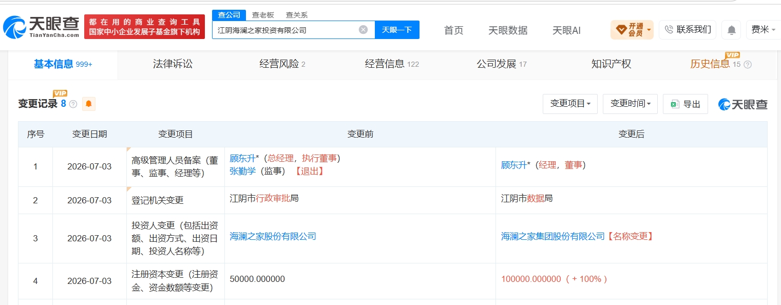This screenshot has width=781, height=305.
Task: Open the 公司发展 tab
Action: pos(502,64)
